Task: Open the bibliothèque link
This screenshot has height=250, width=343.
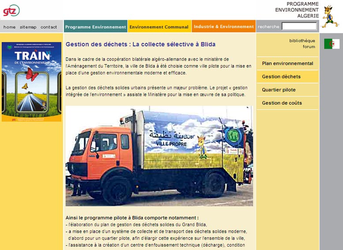Action: pyautogui.click(x=302, y=40)
